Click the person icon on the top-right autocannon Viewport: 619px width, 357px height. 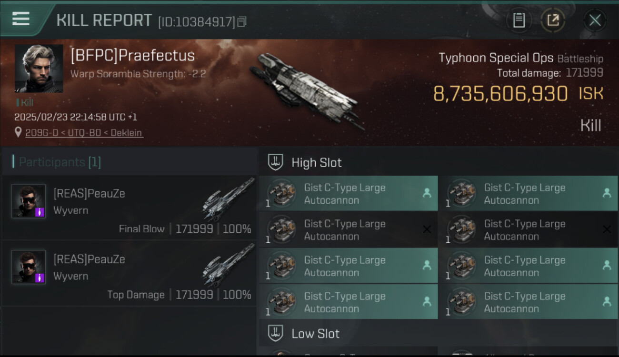tap(607, 193)
